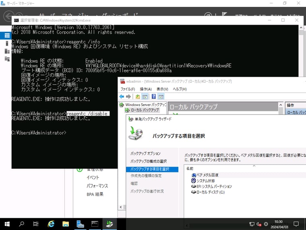Go to バックアップの構成の選択 wizard step

click(149, 161)
